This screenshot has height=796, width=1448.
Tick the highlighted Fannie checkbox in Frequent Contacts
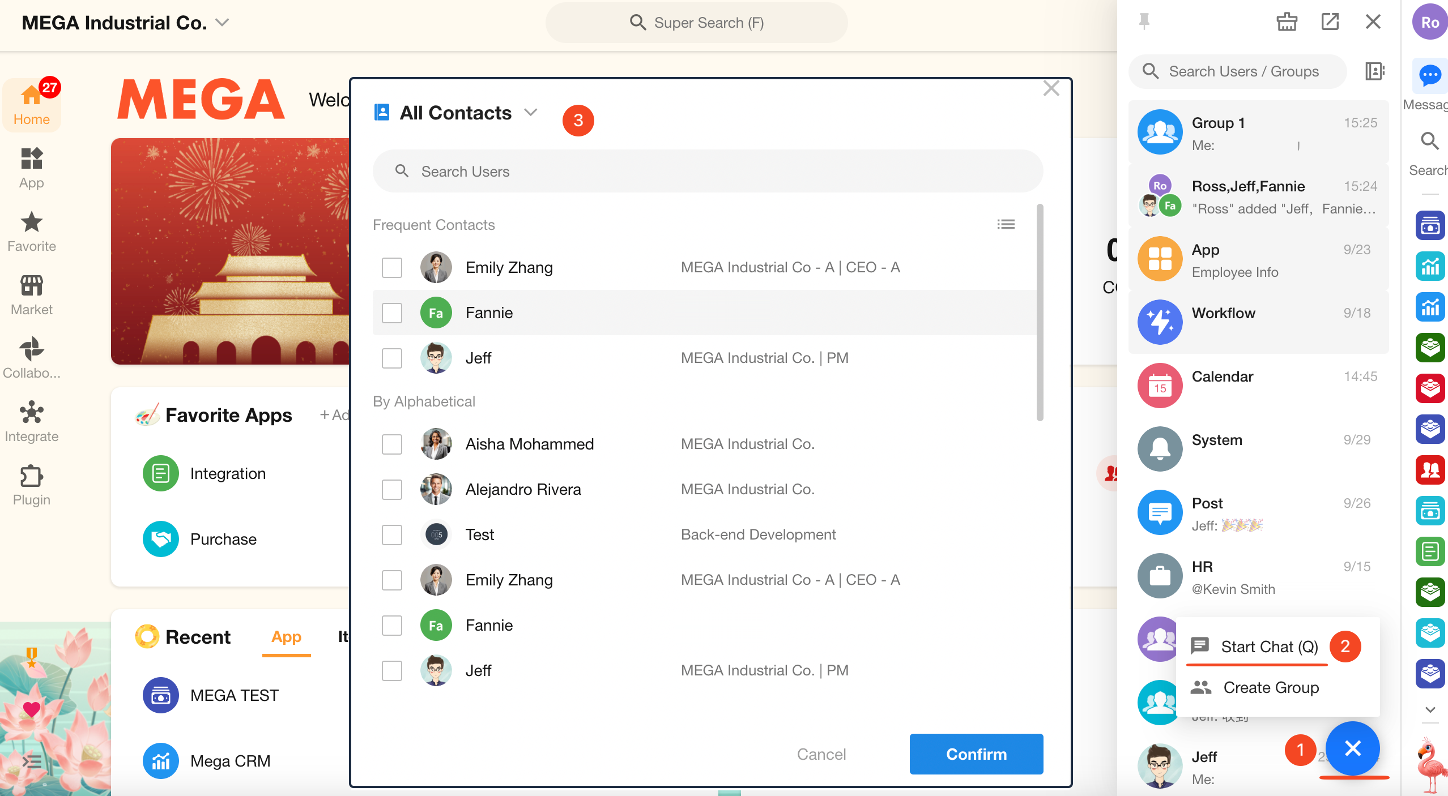tap(391, 313)
